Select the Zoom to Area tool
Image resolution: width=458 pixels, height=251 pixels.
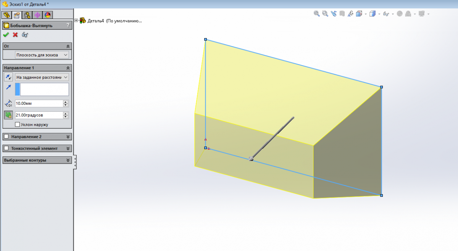pos(325,14)
